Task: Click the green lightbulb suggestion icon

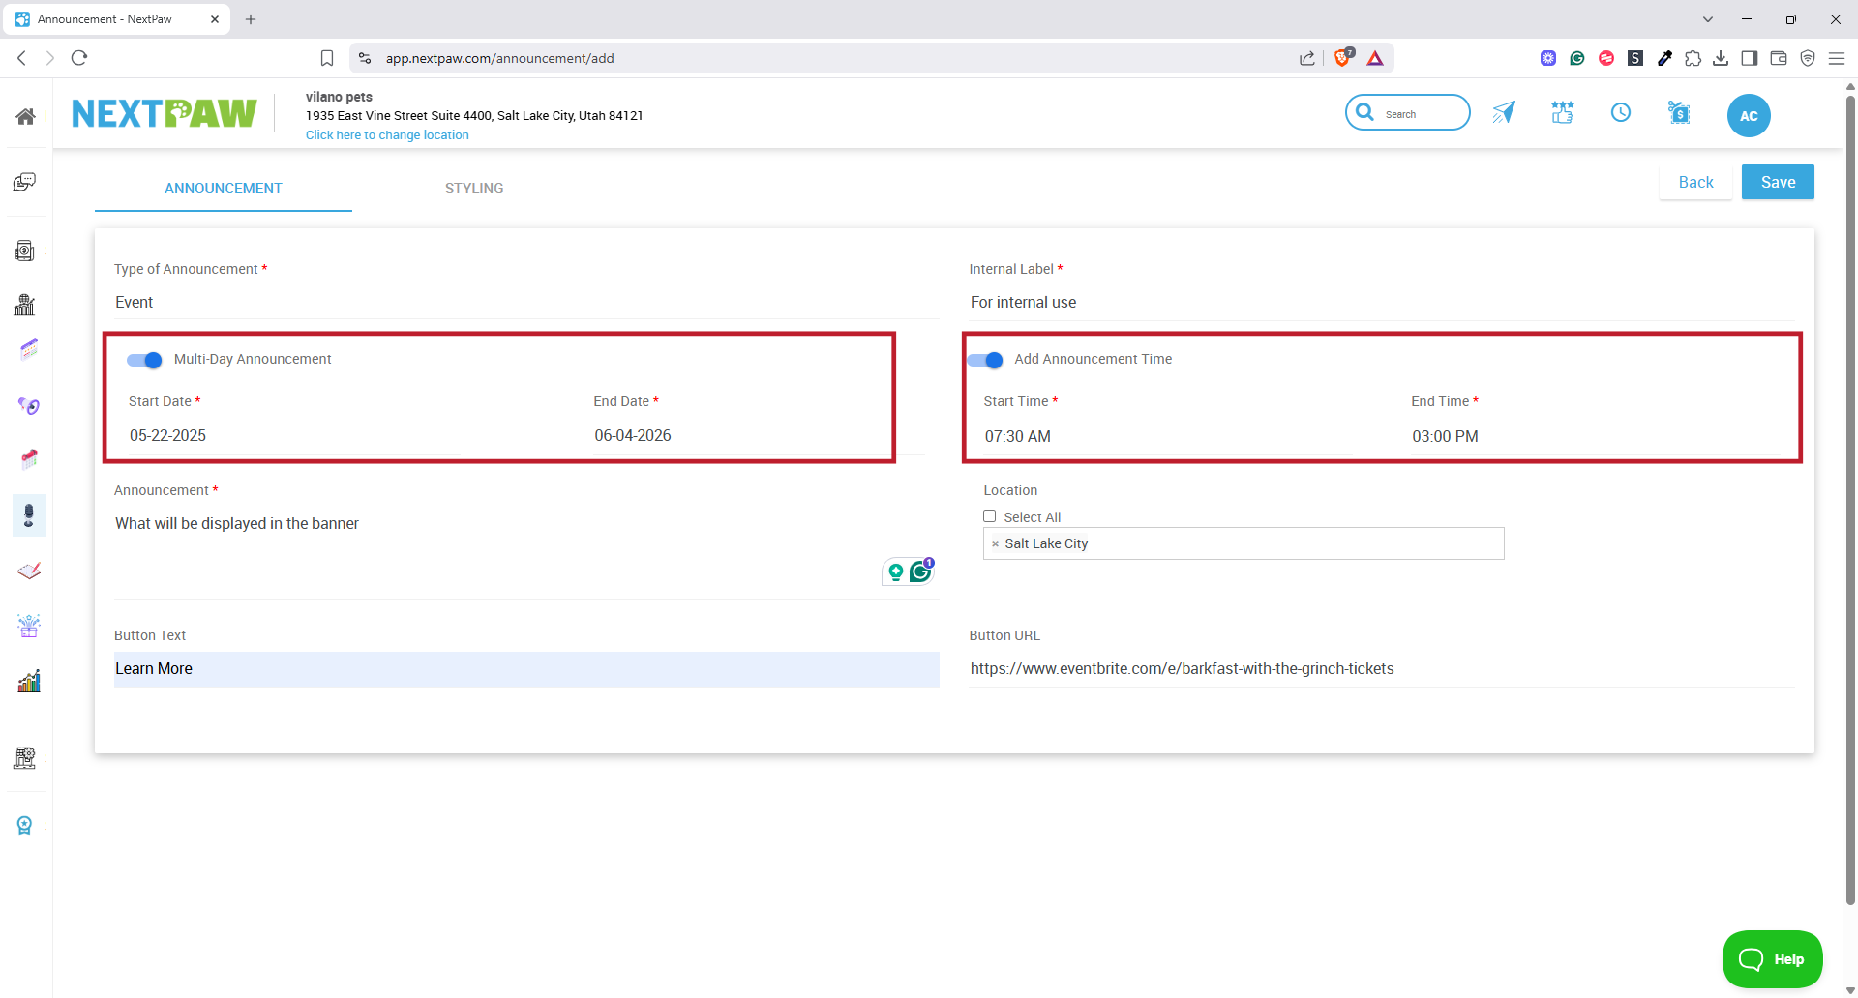Action: coord(896,572)
